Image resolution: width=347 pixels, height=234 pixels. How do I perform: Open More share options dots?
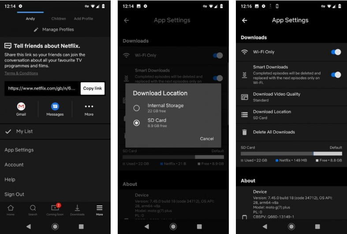pyautogui.click(x=89, y=107)
